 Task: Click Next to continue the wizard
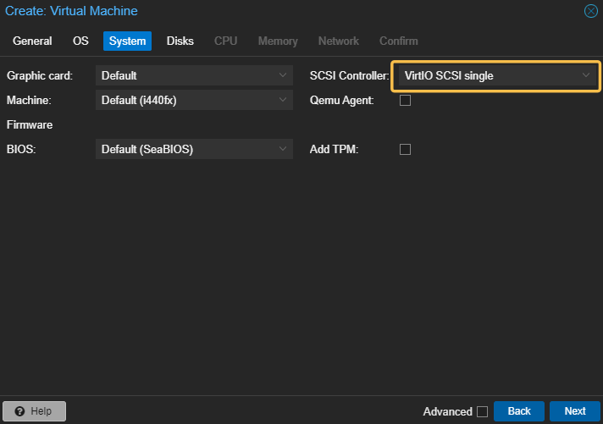[x=574, y=411]
